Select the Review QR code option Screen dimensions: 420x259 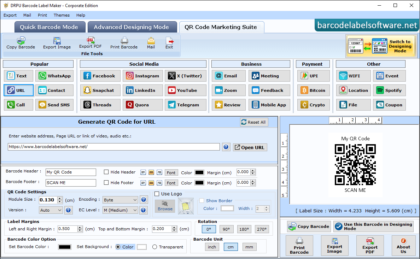pyautogui.click(x=228, y=105)
